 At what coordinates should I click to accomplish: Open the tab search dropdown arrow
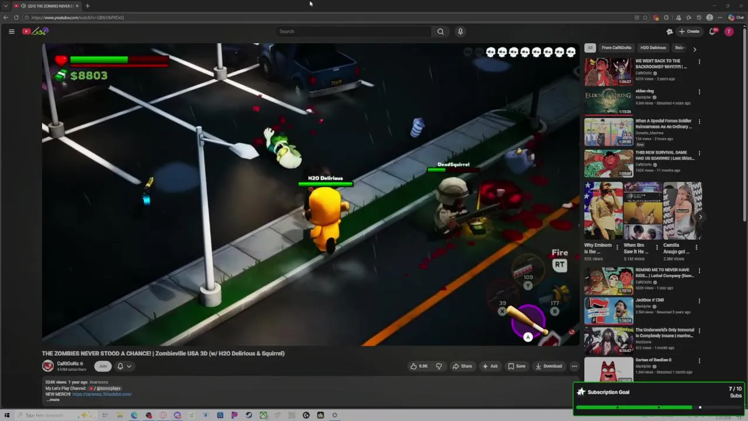point(6,6)
